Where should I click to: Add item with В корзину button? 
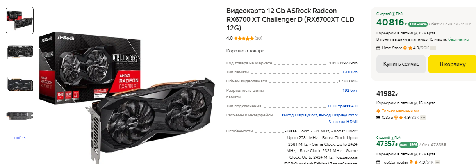452,64
